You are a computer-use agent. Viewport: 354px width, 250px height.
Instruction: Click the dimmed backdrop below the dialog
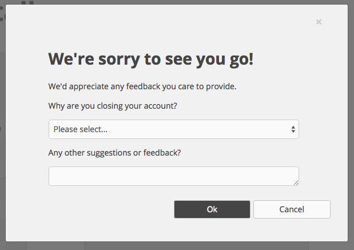177,246
